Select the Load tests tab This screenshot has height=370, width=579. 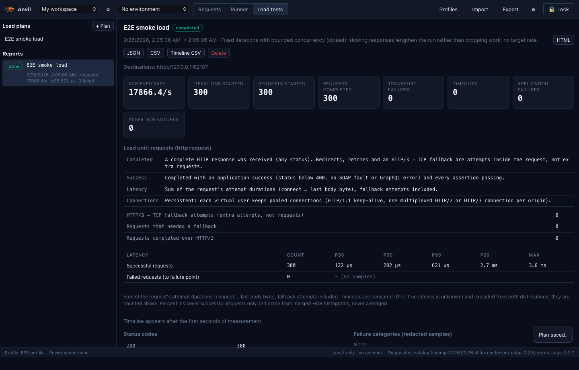click(270, 9)
